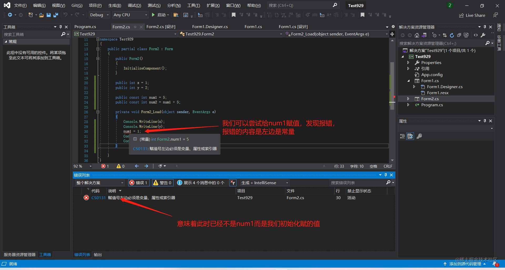The height and width of the screenshot is (270, 505).
Task: Toggle auto-hide pin on Error List panel
Action: (386, 175)
